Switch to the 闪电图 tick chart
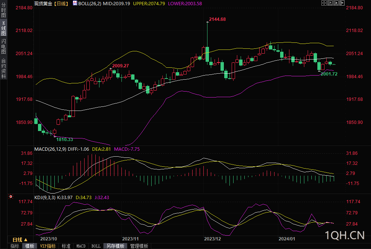The height and width of the screenshot is (249, 371). click(x=3, y=47)
